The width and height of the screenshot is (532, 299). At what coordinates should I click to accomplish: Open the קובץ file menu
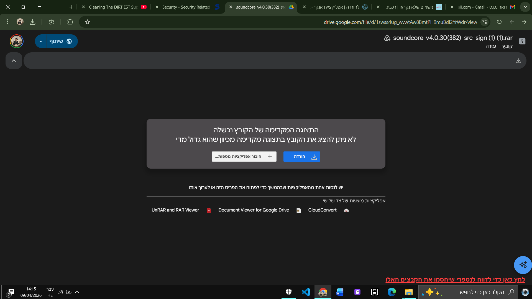[507, 46]
